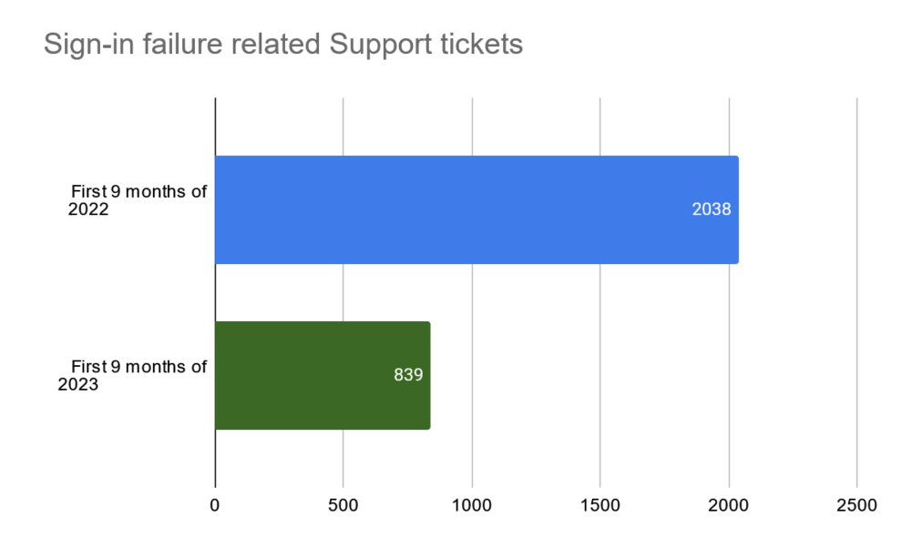Select the blue 2022 bar

[x=476, y=209]
